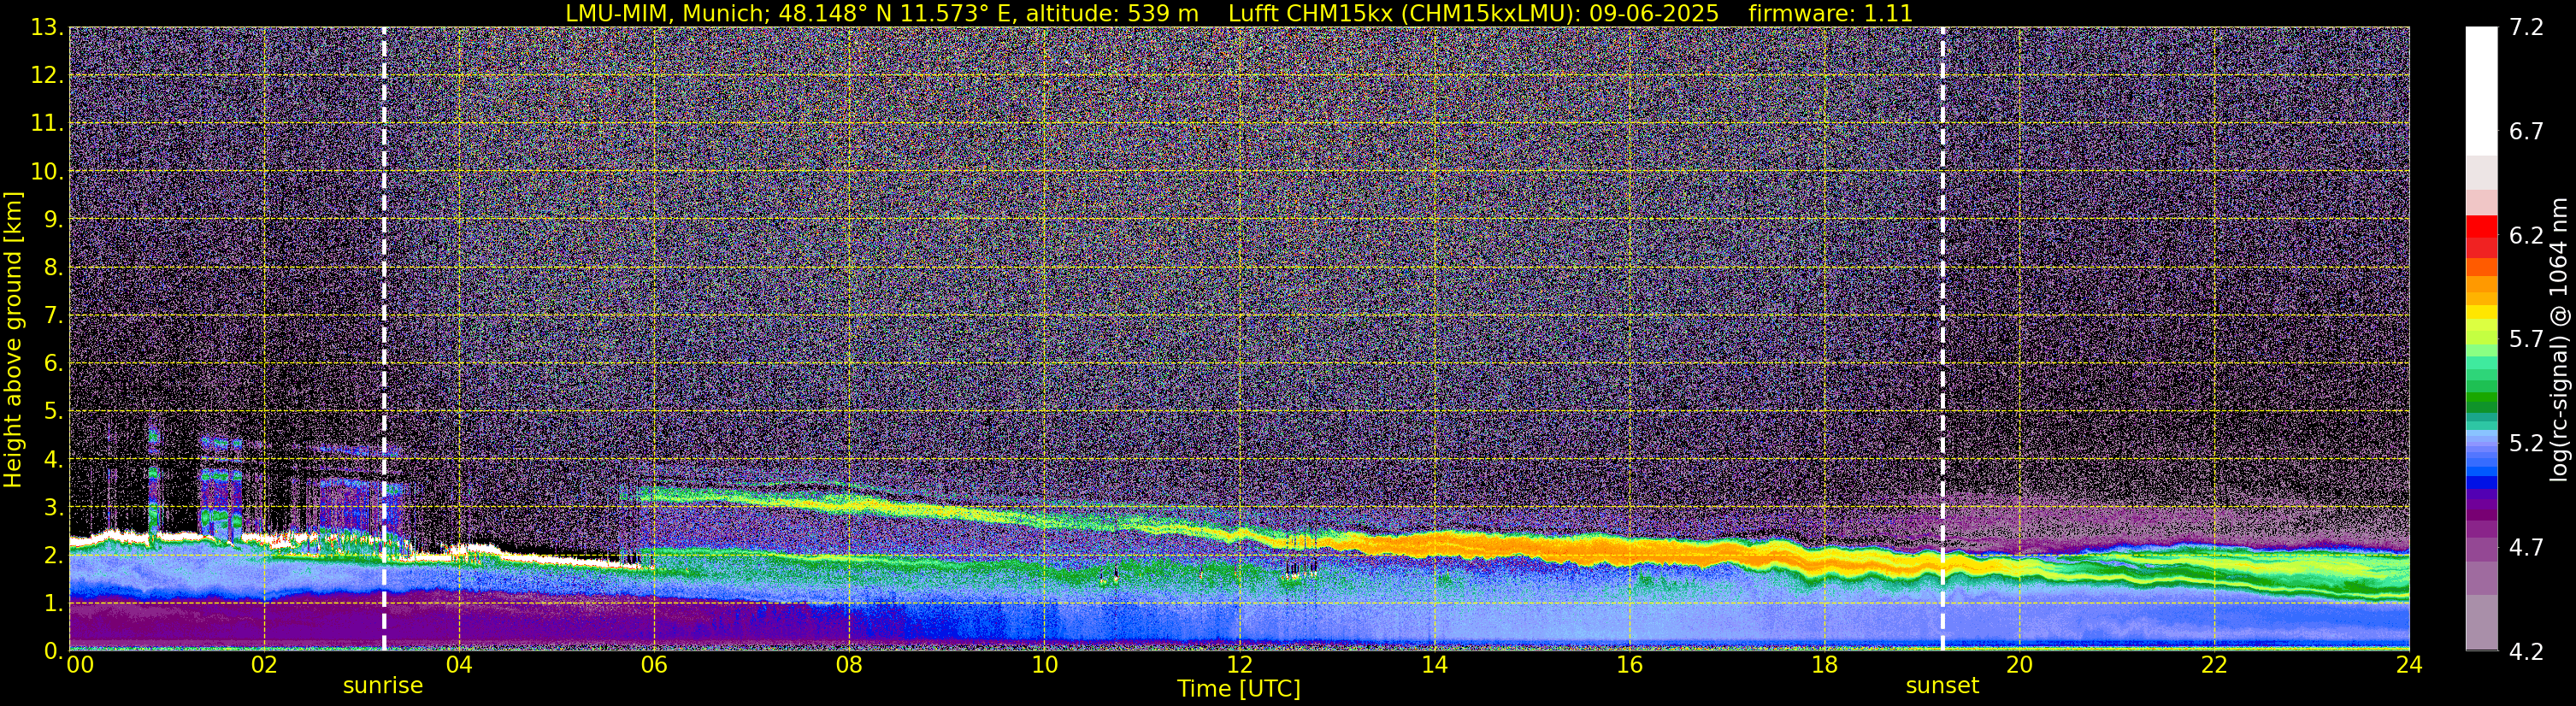Image resolution: width=2576 pixels, height=706 pixels.
Task: Click the height axis tick label 9.
Action: click(x=53, y=220)
